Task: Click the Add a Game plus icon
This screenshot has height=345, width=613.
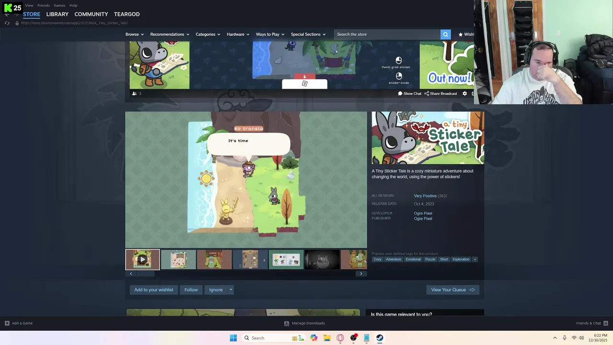Action: pos(7,323)
